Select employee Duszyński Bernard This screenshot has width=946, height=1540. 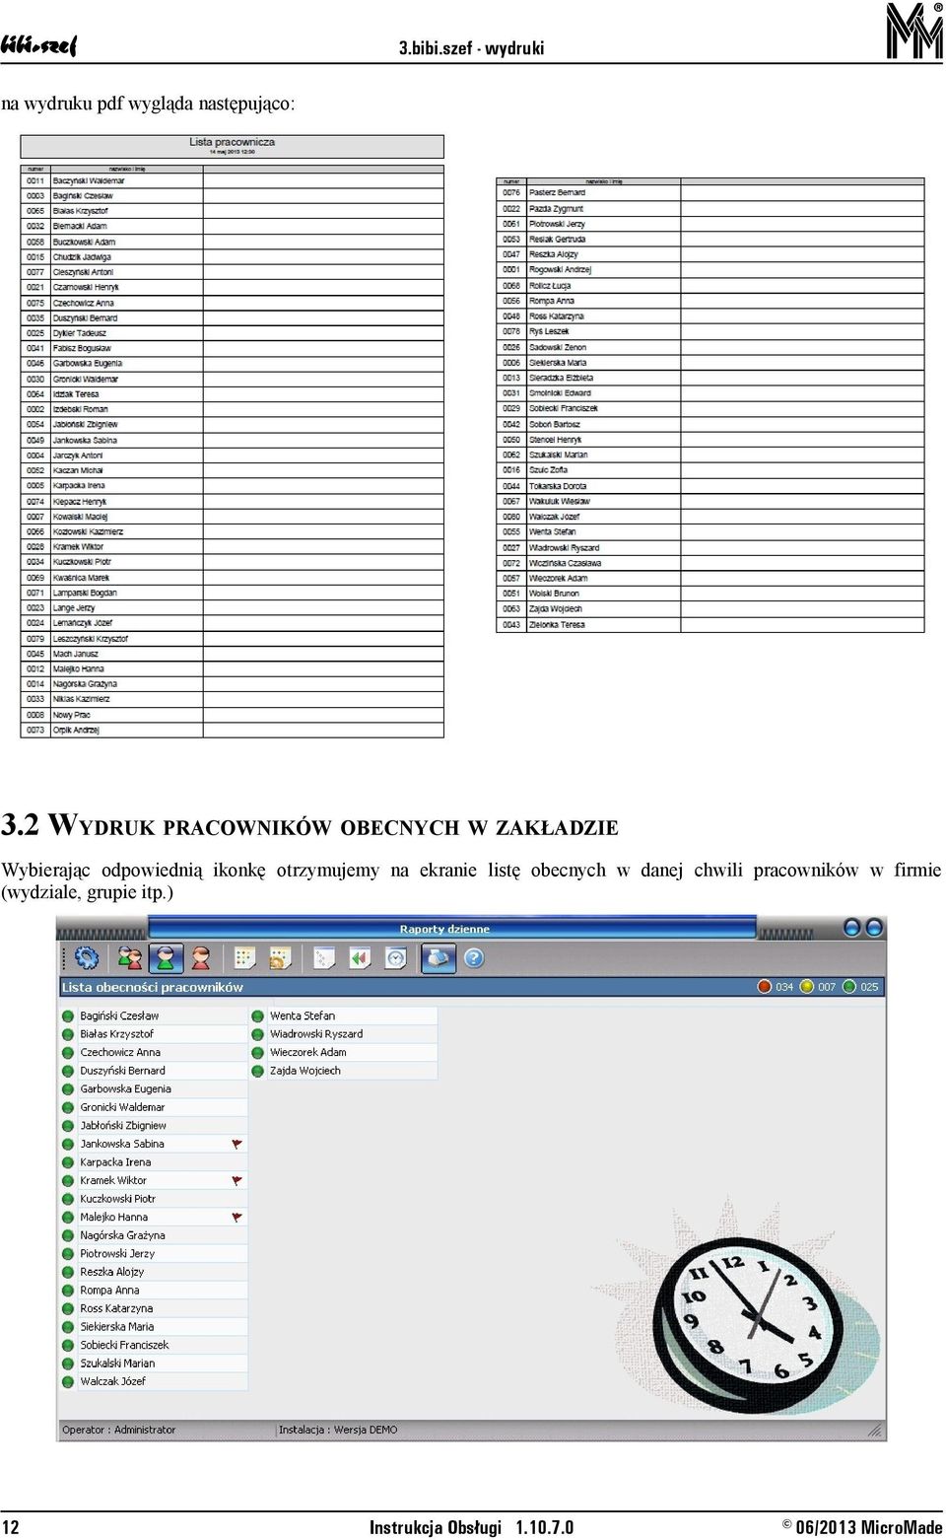point(123,1071)
